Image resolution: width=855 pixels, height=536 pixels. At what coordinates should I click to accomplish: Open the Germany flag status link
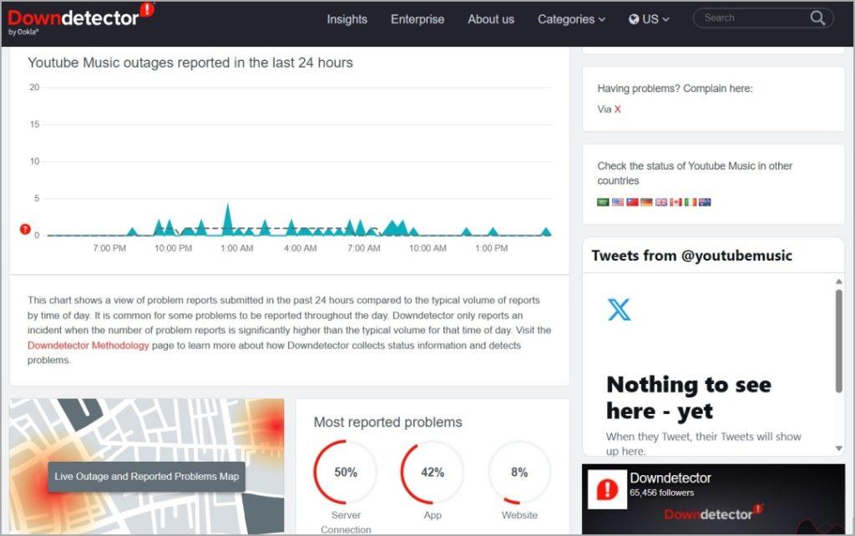point(646,202)
